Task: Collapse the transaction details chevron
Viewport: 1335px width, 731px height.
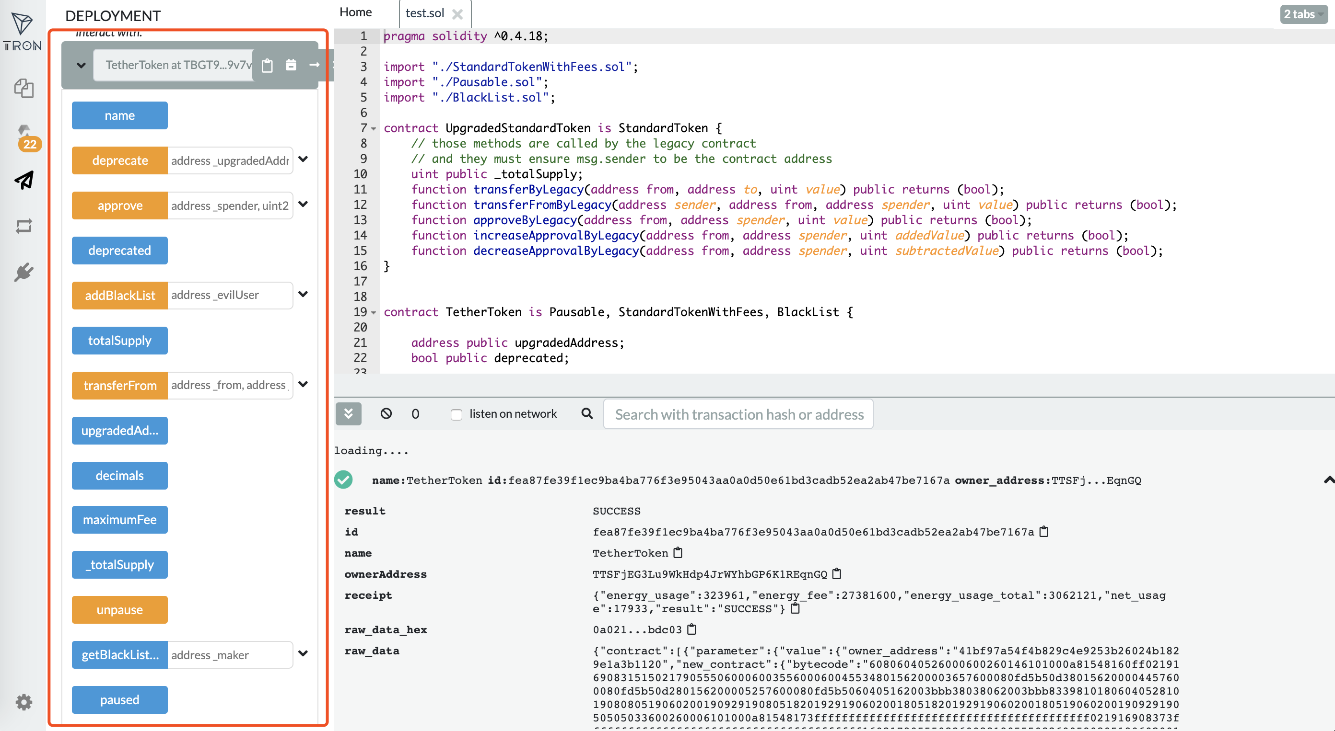Action: click(x=1328, y=480)
